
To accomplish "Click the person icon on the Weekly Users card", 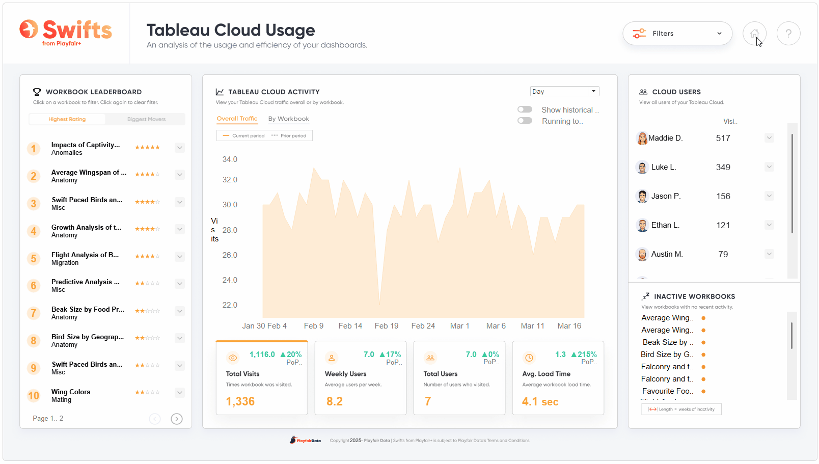I will 332,358.
